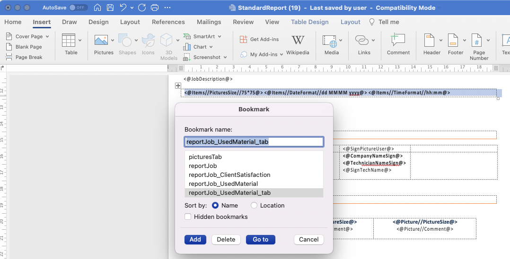Click the Print icon in title bar
Image resolution: width=510 pixels, height=259 pixels.
tap(155, 8)
